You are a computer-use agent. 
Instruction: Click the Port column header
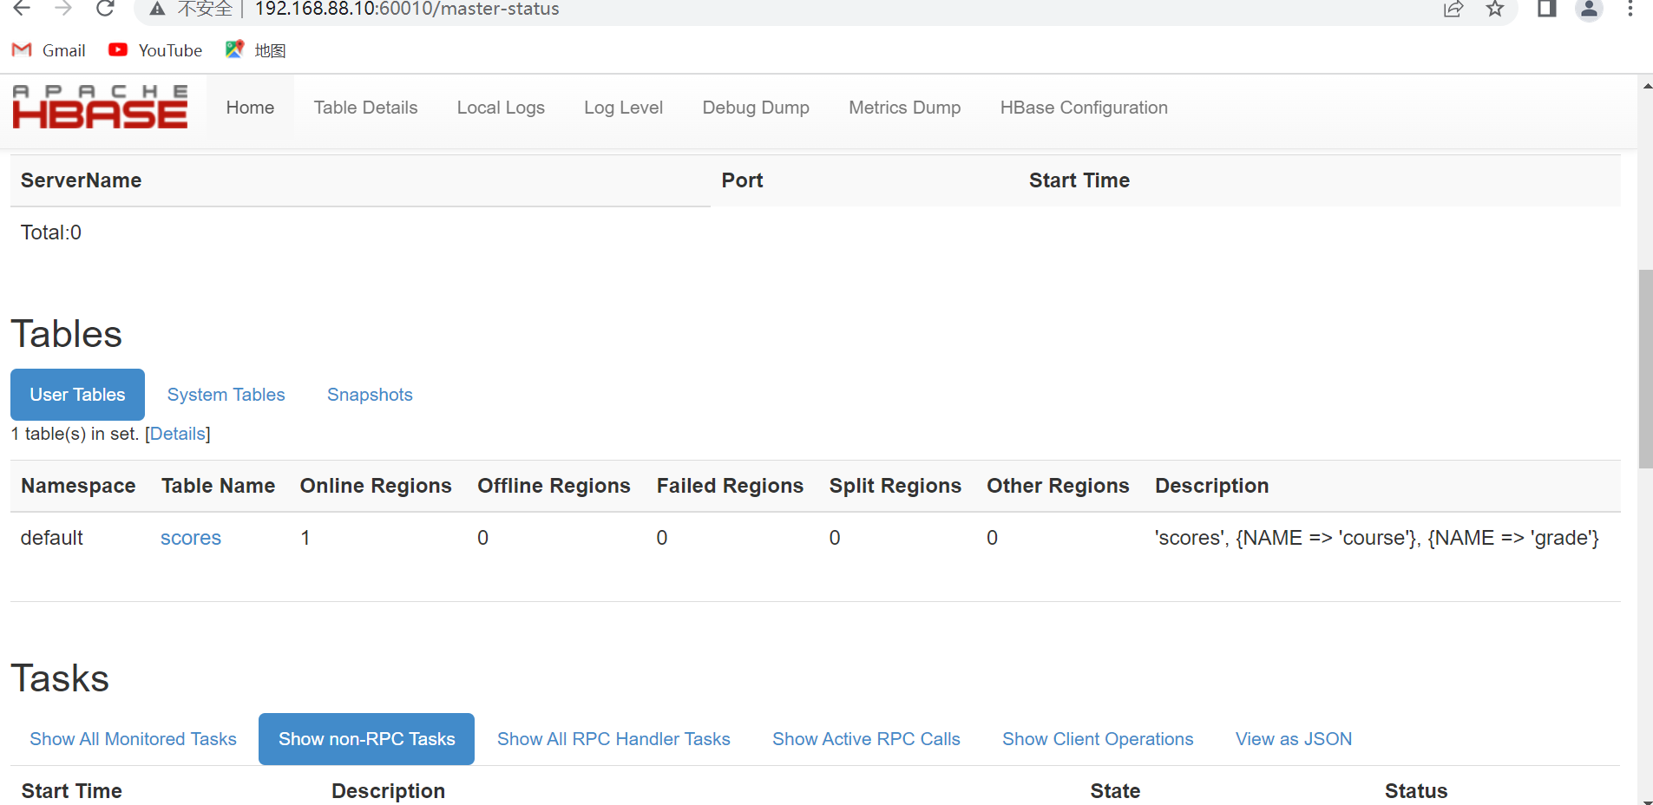[x=742, y=180]
